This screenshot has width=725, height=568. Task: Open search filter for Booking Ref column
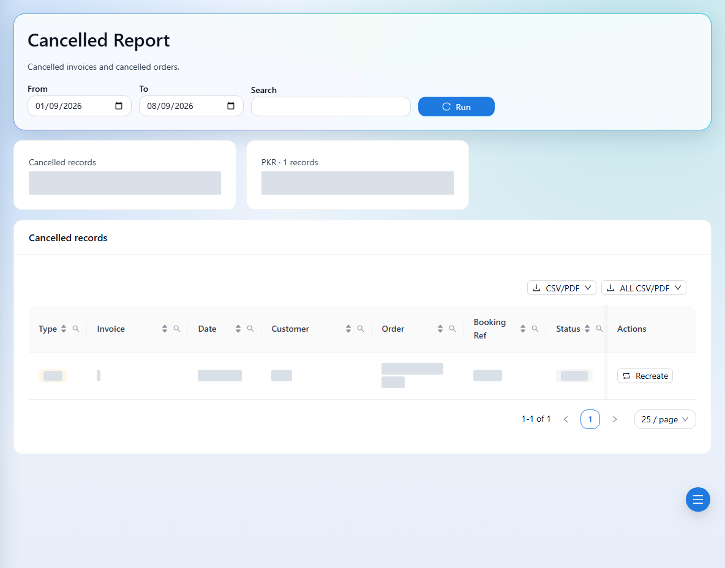tap(535, 329)
